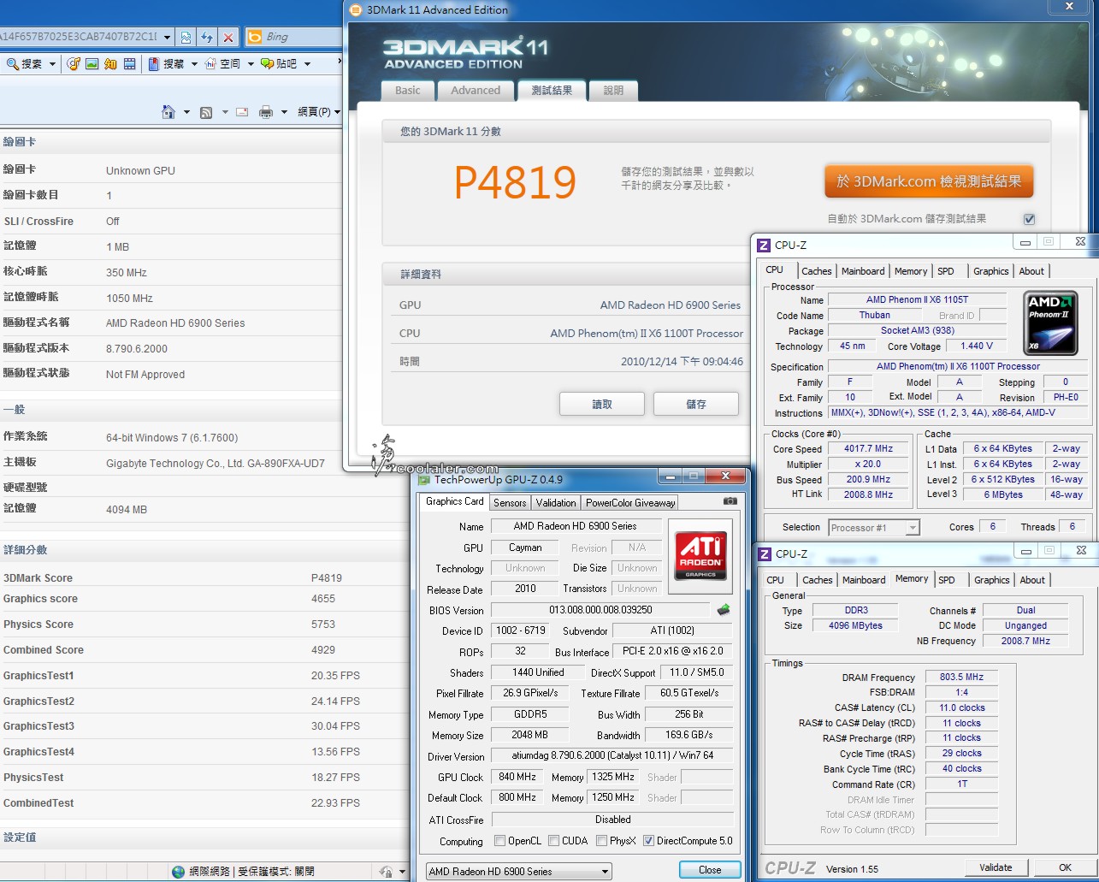Click the red X stop-loading icon
1099x882 pixels.
pos(228,37)
